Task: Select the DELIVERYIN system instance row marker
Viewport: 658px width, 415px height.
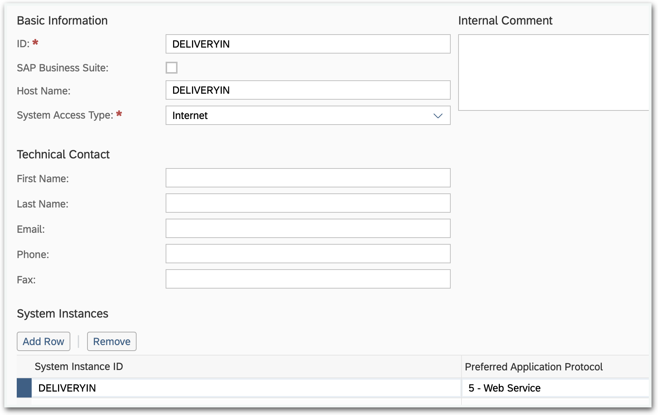Action: pyautogui.click(x=24, y=388)
